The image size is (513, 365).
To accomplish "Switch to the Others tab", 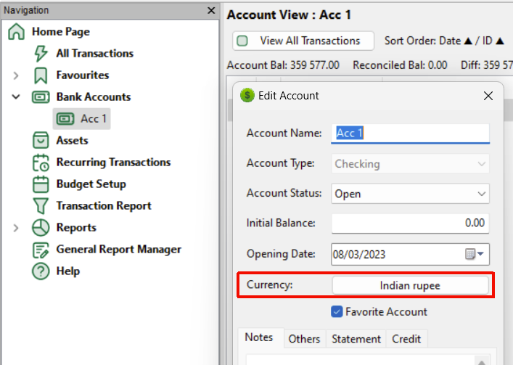I will pos(304,339).
